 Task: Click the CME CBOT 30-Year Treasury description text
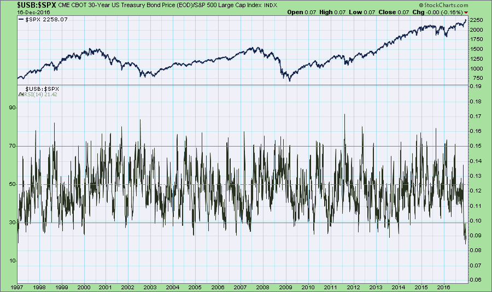point(160,5)
